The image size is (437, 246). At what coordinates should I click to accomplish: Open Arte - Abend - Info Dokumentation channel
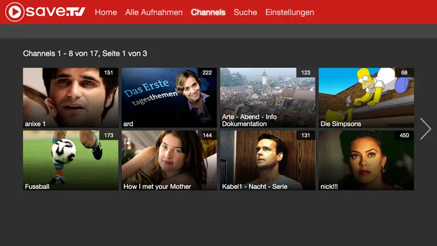(x=267, y=97)
